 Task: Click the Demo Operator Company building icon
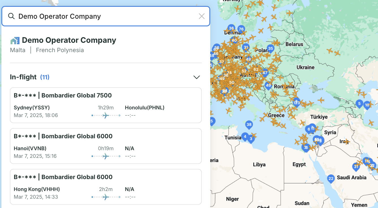15,41
